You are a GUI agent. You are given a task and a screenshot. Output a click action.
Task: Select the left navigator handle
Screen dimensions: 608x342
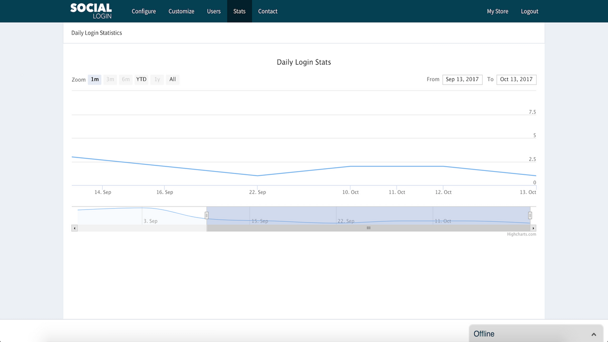[207, 215]
